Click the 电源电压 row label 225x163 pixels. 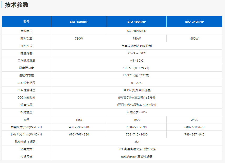tap(26, 31)
